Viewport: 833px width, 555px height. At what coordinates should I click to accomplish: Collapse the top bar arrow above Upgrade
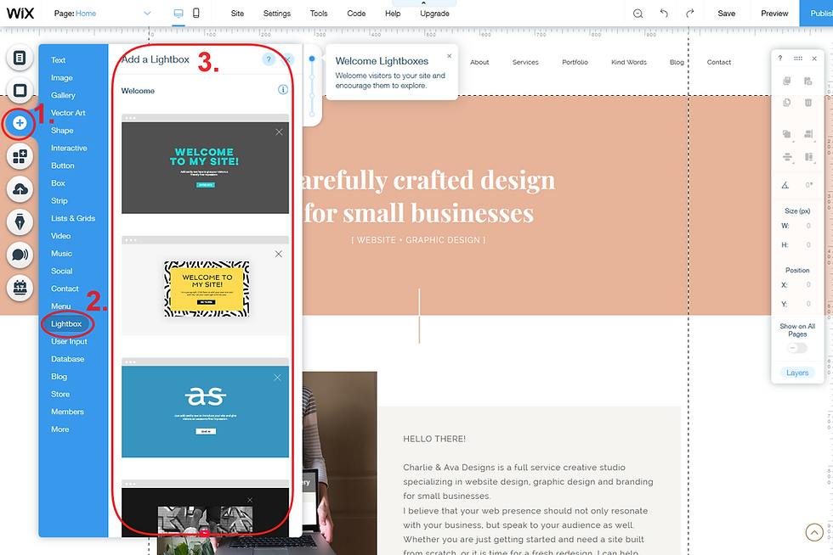click(x=423, y=3)
